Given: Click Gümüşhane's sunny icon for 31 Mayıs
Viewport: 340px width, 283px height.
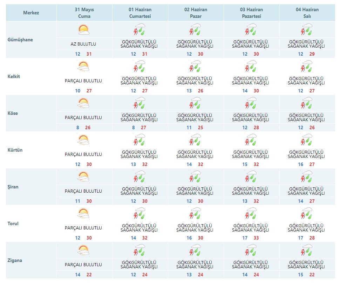Looking at the screenshot, I should coord(83,30).
